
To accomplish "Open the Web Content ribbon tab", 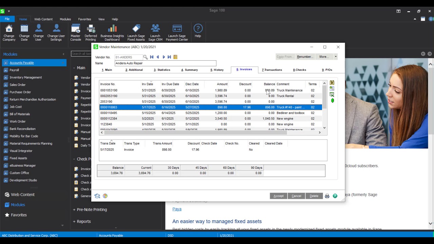I will pos(43,19).
